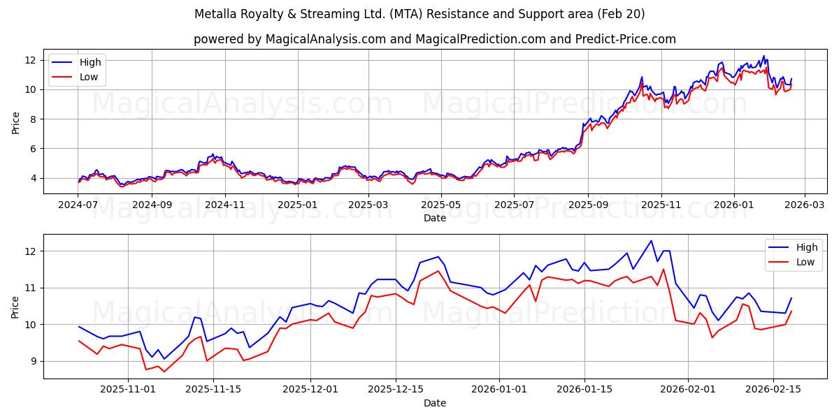Click the '2024-07' tick label

pyautogui.click(x=78, y=205)
